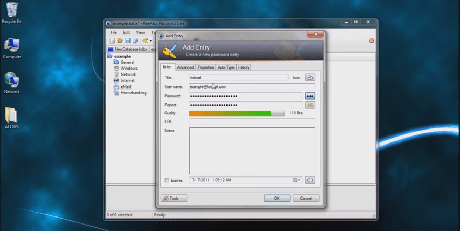The image size is (460, 231).
Task: Click the Save all toolbar icon
Action: (135, 40)
